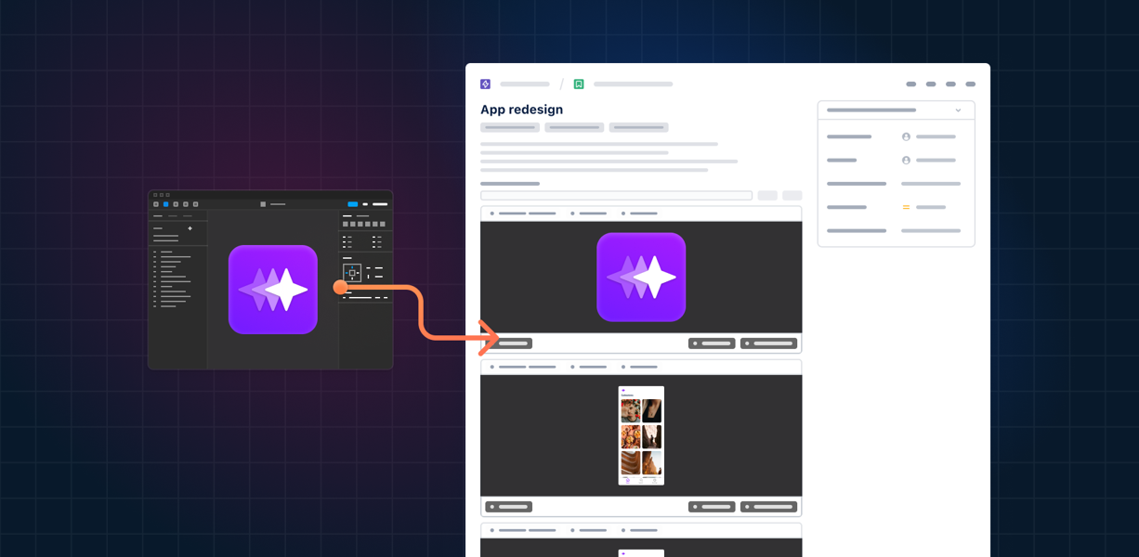Click the long empty input field under the description

[x=616, y=196]
